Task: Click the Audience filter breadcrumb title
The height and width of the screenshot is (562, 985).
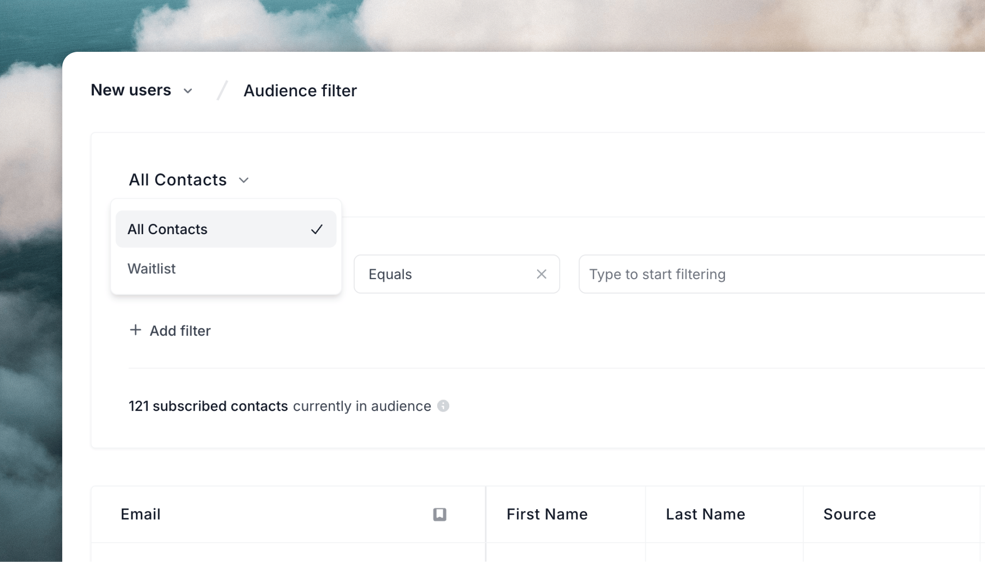Action: click(x=300, y=91)
